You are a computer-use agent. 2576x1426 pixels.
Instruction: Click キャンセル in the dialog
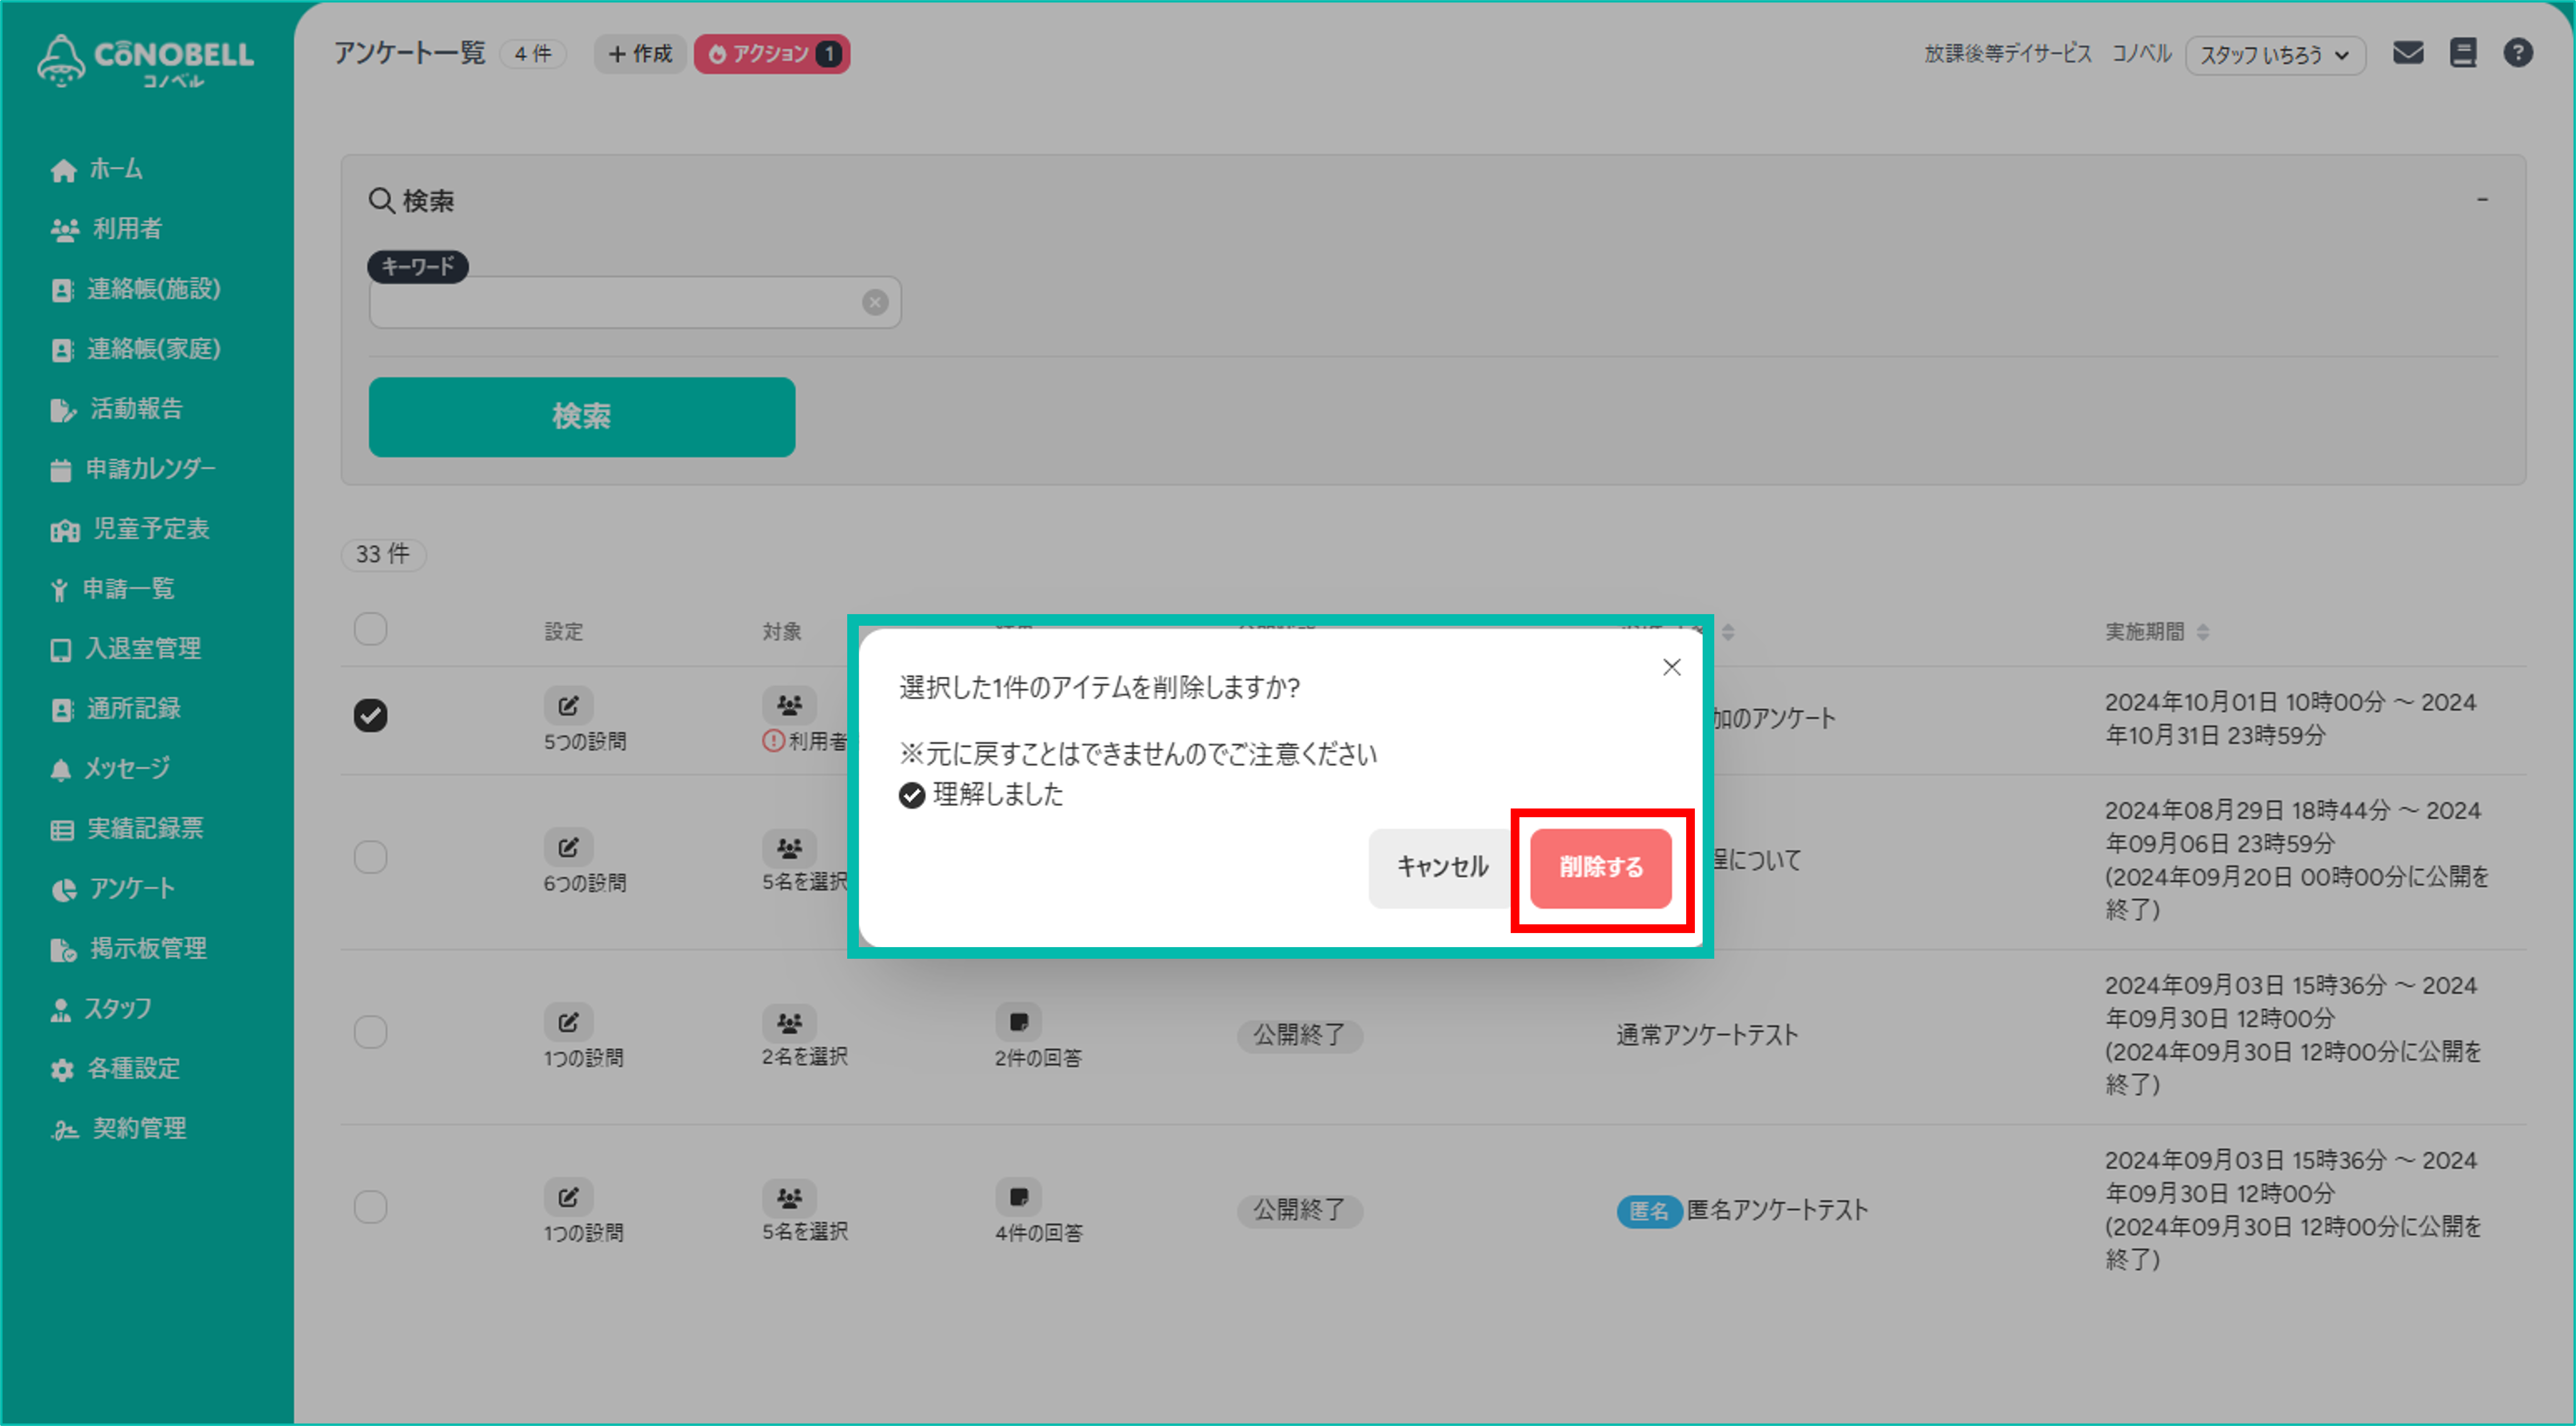[x=1442, y=868]
